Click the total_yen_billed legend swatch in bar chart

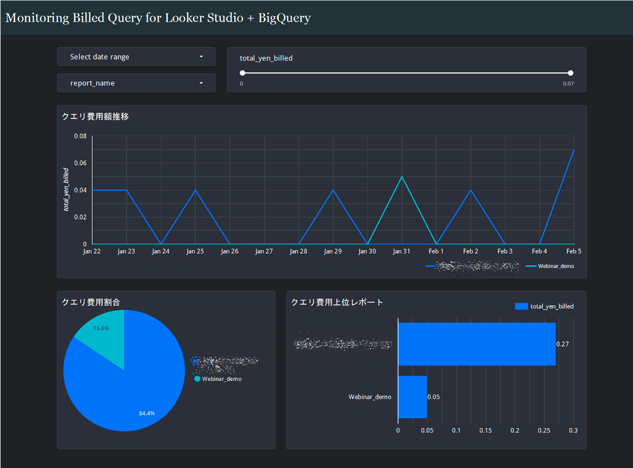521,306
